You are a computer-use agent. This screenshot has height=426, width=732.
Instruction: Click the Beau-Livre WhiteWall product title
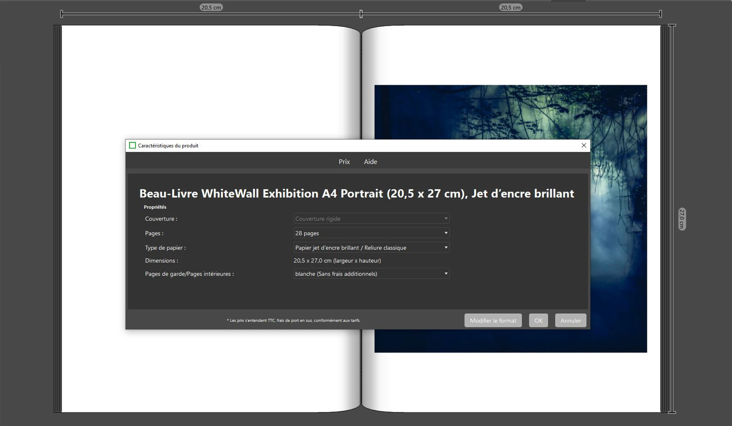click(x=356, y=193)
